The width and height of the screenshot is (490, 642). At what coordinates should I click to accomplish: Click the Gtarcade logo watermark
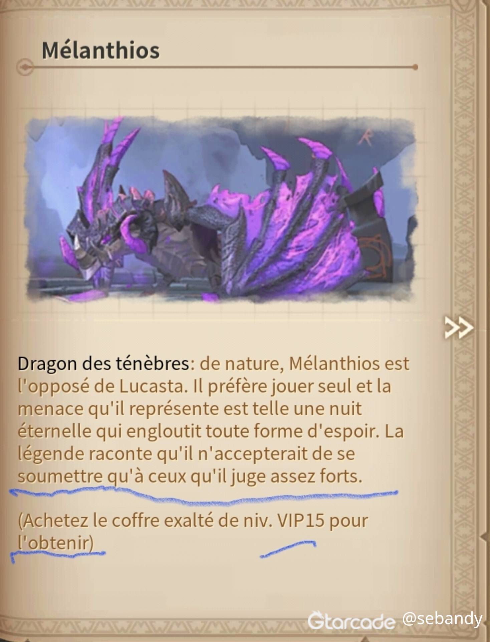[x=351, y=620]
